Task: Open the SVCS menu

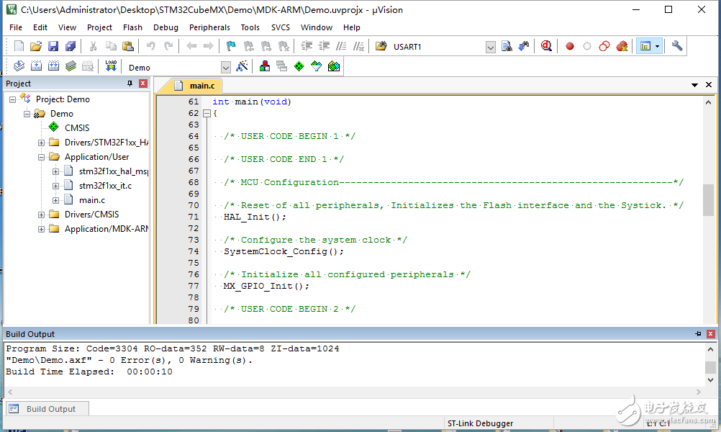Action: pos(281,27)
